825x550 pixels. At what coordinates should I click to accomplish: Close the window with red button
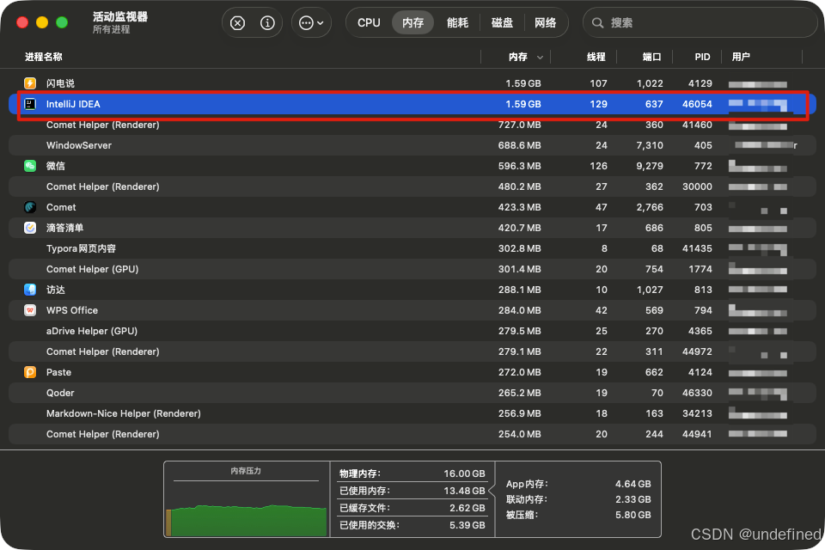coord(22,22)
